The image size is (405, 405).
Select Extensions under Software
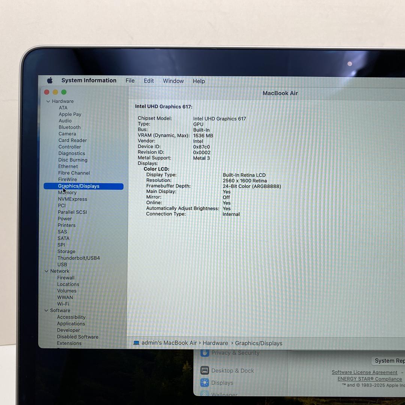coord(69,343)
